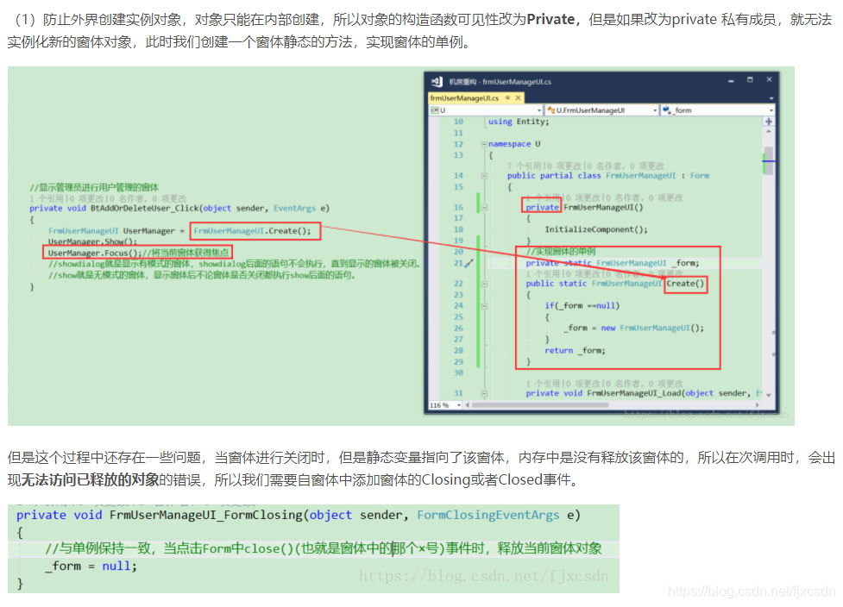Click 'InitializeComponent();' on line 18
843x607 pixels.
596,229
